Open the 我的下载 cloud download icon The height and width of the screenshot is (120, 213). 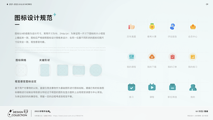152,57
